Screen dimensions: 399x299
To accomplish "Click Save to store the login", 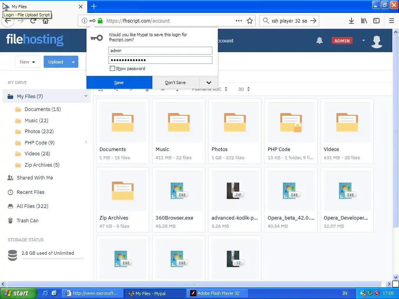I will point(119,83).
